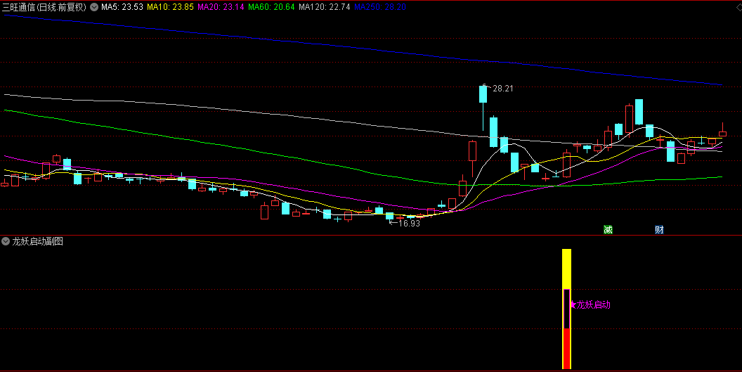Select the MA250: 28.20 value
Screen dimensions: 742x372
point(380,7)
